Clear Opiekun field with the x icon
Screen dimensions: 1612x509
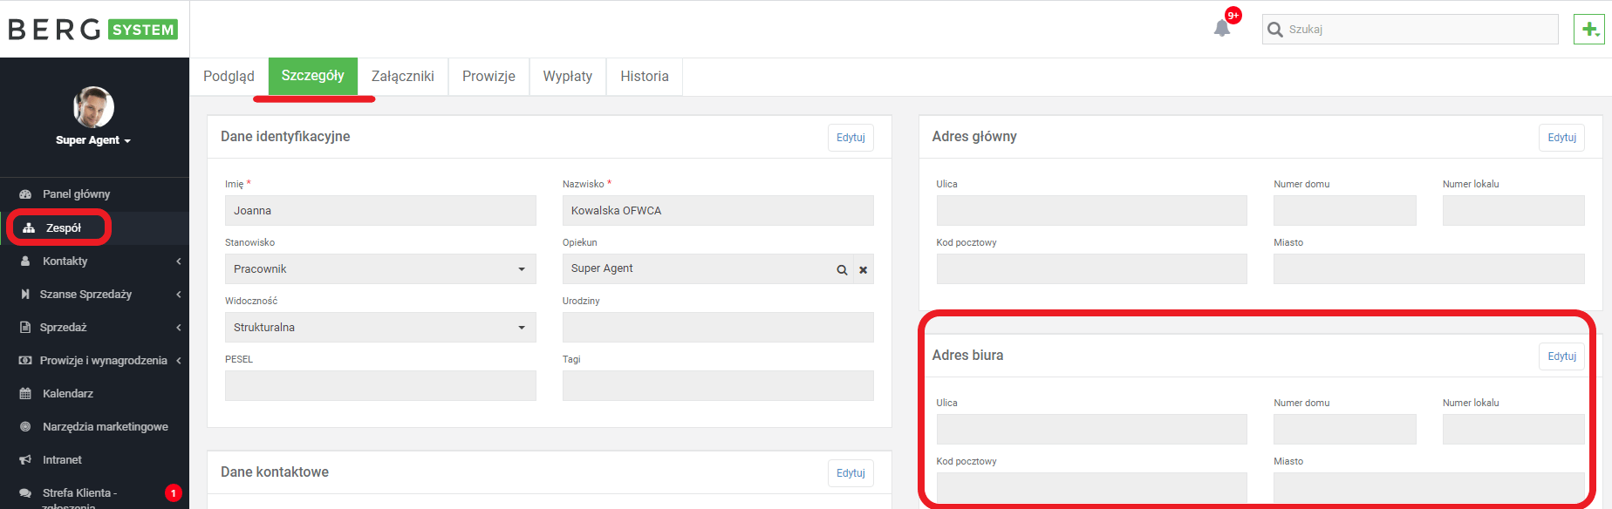pyautogui.click(x=863, y=270)
